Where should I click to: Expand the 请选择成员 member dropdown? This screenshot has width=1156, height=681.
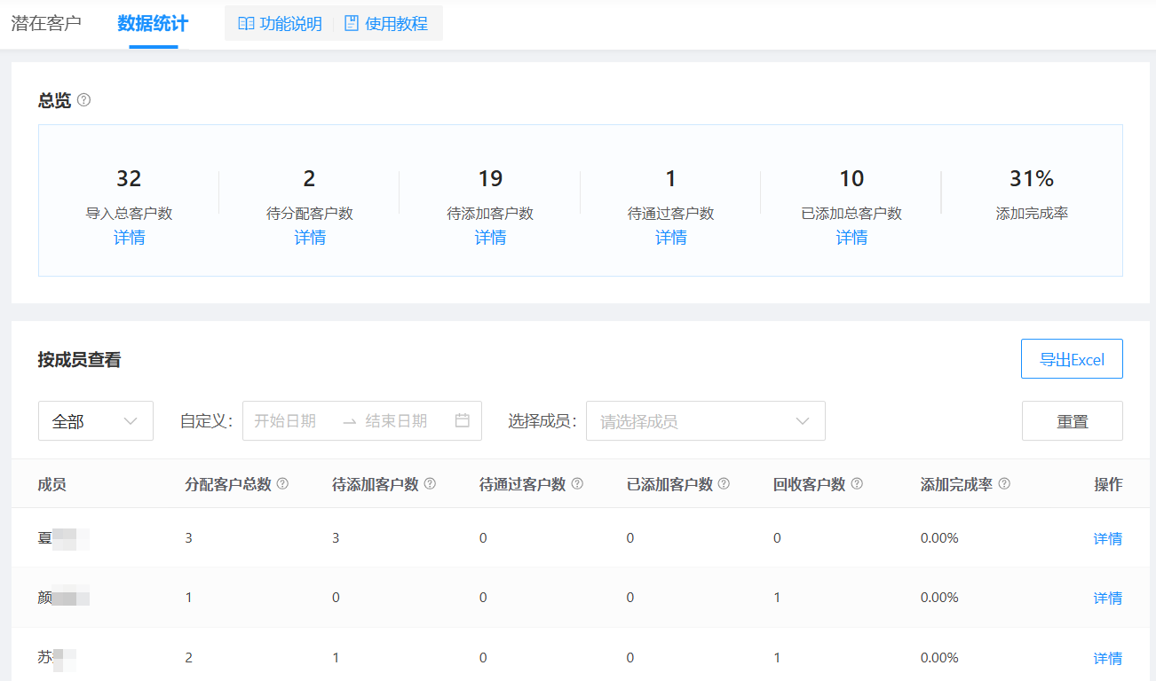point(706,421)
